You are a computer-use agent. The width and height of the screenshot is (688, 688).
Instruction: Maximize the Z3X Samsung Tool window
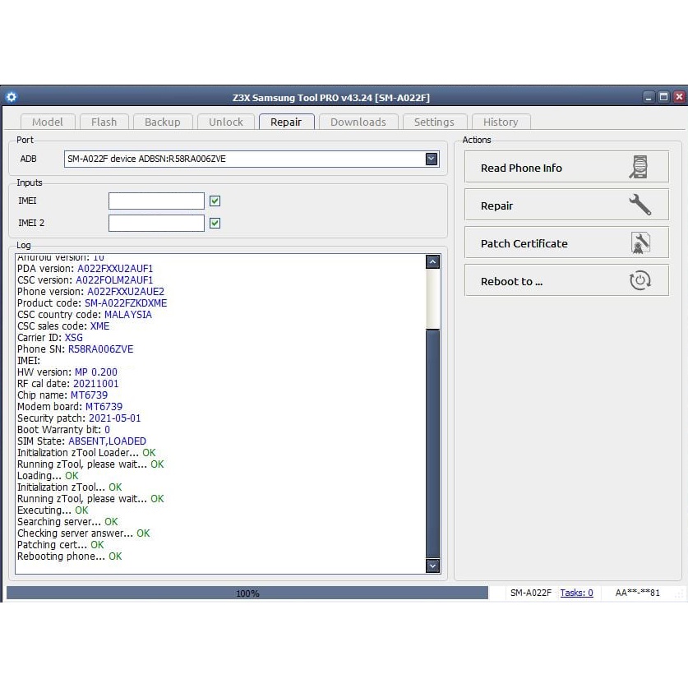(x=664, y=97)
